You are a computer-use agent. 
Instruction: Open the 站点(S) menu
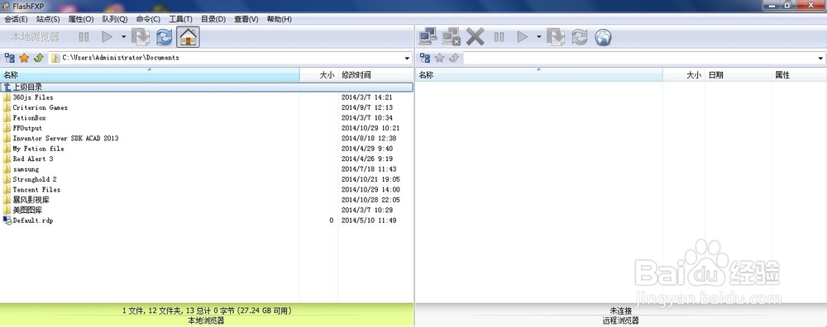[48, 19]
